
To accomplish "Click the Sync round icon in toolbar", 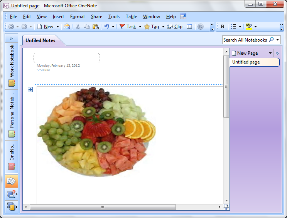I will [x=201, y=27].
